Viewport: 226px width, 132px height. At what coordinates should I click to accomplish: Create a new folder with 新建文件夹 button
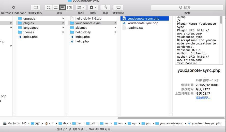35,7
